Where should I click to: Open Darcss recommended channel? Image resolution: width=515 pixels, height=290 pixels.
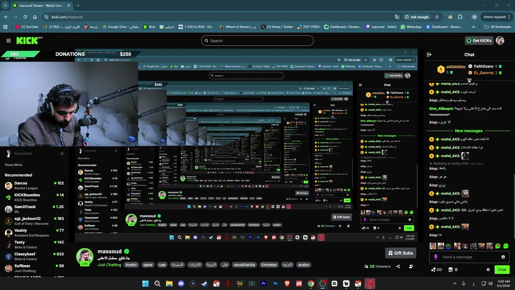click(x=34, y=185)
